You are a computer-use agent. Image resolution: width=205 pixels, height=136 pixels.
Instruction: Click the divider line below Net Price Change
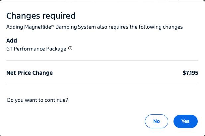tap(102, 85)
